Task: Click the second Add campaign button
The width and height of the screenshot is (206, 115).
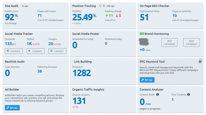Action: (x=191, y=42)
